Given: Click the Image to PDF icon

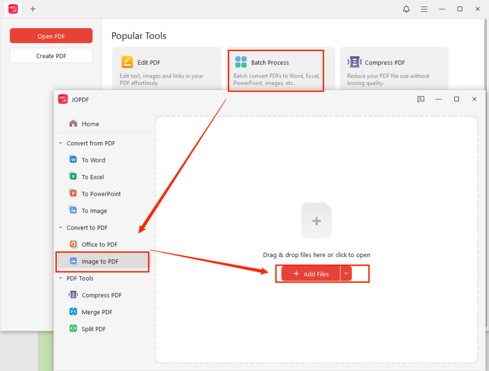Looking at the screenshot, I should coord(73,261).
